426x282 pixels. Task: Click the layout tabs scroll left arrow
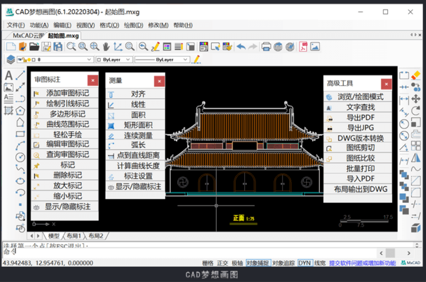[32, 236]
